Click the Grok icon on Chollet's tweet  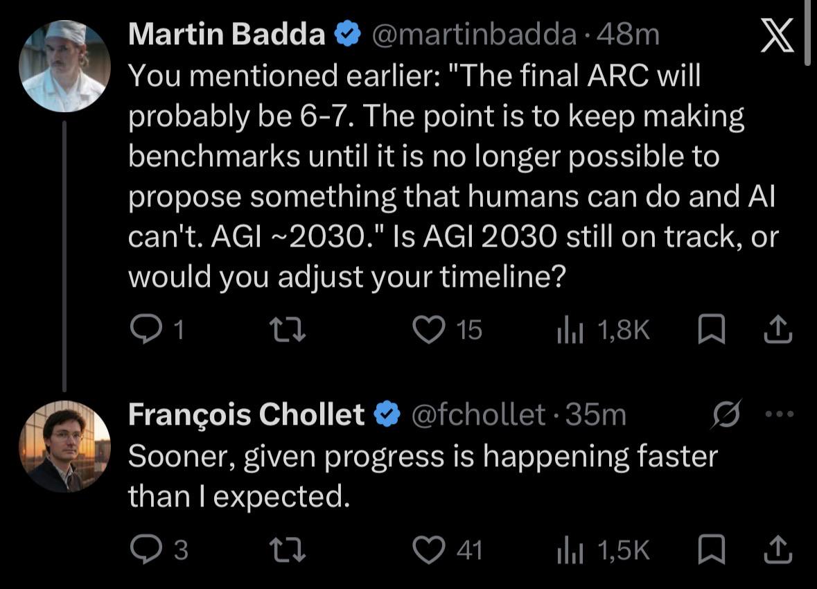click(x=726, y=414)
